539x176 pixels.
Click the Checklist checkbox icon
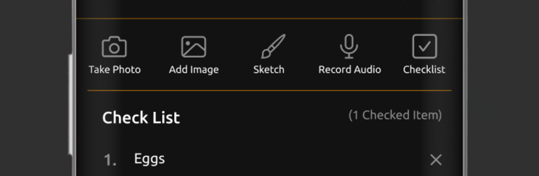[424, 46]
